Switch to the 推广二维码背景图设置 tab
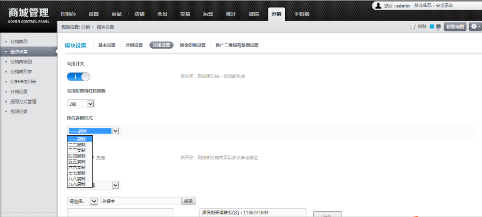This screenshot has width=482, height=217. point(237,45)
